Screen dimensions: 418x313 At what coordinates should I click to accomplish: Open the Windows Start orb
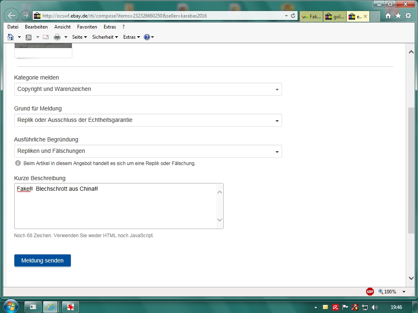click(x=11, y=306)
